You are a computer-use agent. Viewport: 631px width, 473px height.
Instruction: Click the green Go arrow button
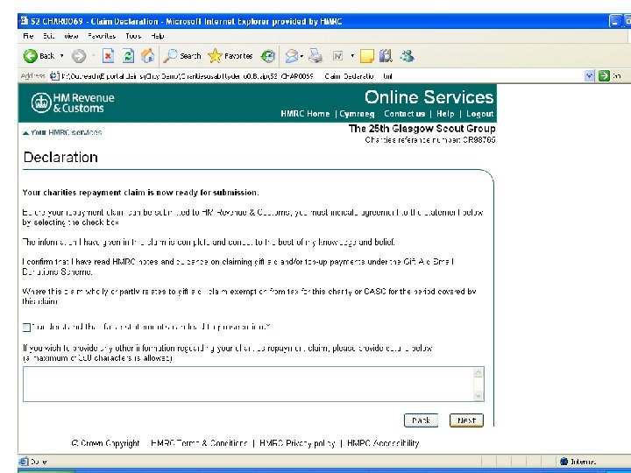pos(604,75)
